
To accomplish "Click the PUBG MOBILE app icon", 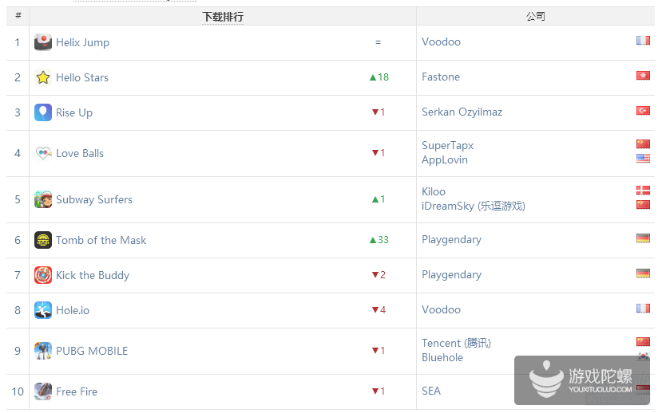I will pos(43,351).
